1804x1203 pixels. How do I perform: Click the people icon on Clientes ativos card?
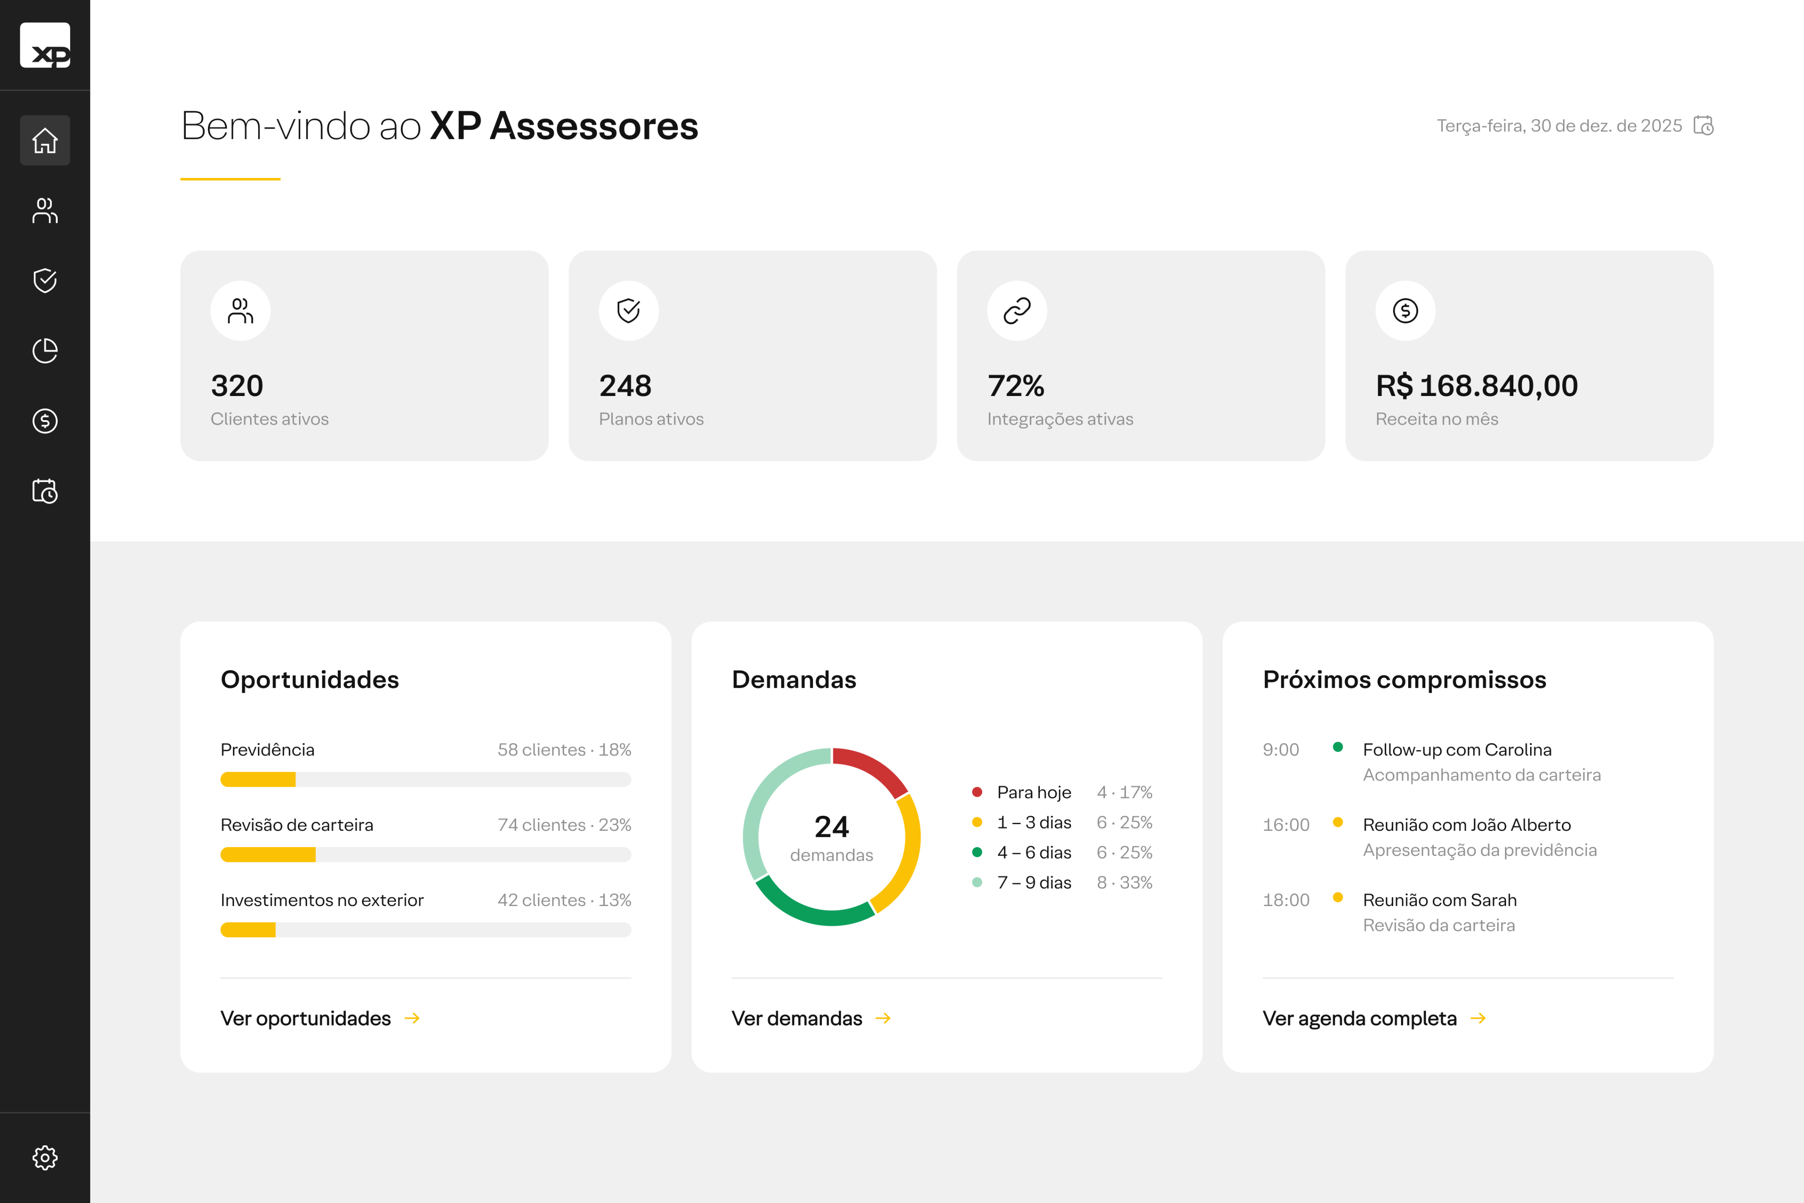click(241, 311)
